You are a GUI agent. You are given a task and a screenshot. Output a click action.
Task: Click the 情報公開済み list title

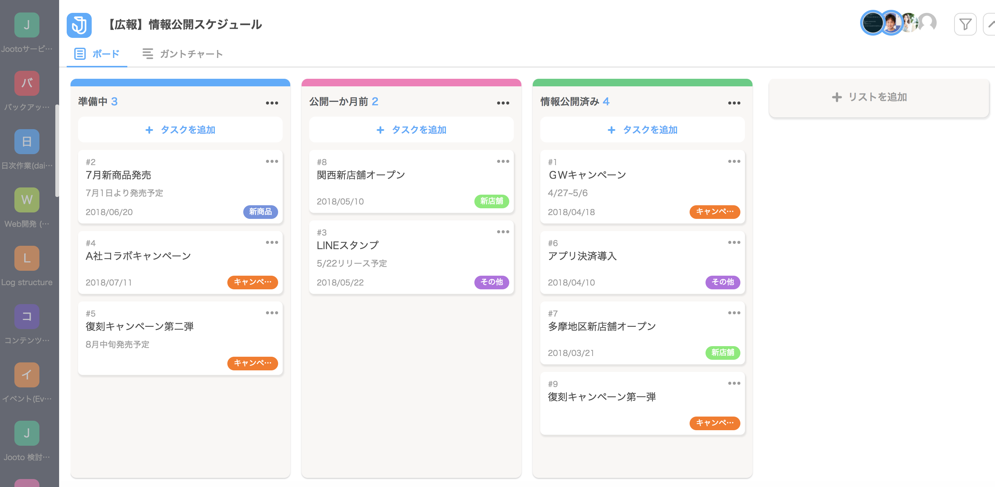point(570,101)
